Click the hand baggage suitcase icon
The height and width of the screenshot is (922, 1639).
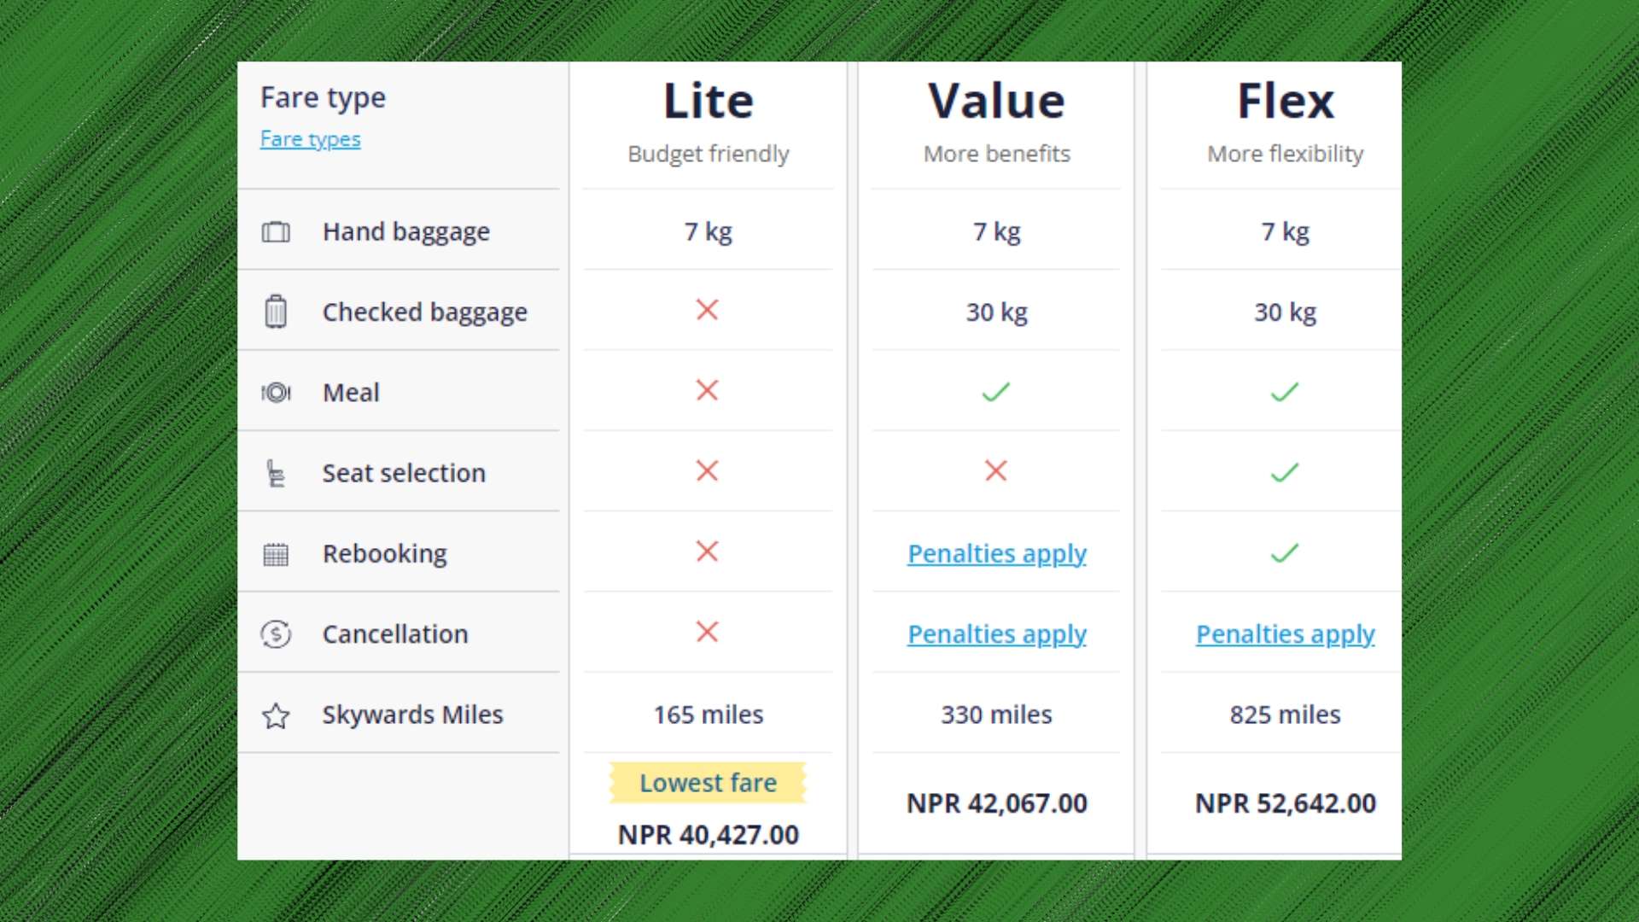pos(276,232)
